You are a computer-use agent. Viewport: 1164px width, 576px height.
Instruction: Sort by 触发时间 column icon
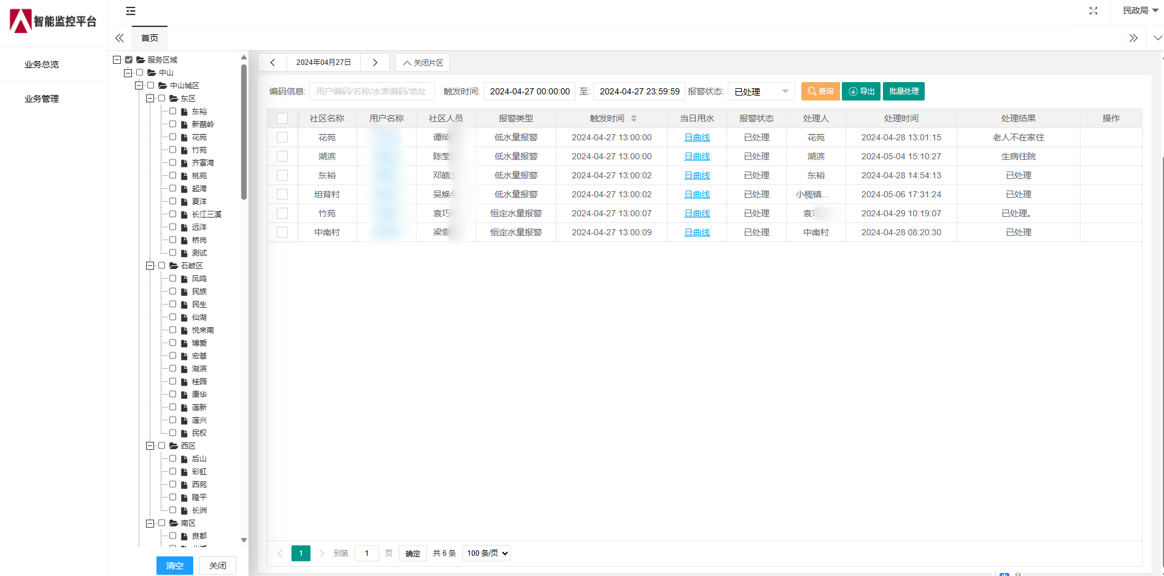(634, 118)
